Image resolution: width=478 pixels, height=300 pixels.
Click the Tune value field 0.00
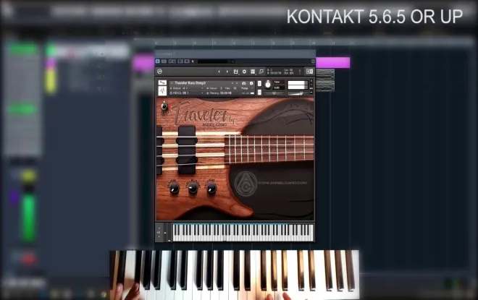coord(278,87)
